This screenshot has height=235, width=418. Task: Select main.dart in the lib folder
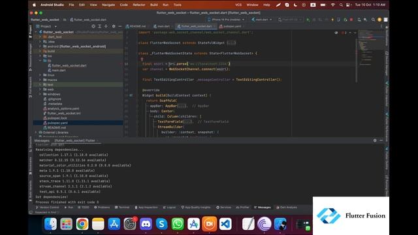(57, 70)
